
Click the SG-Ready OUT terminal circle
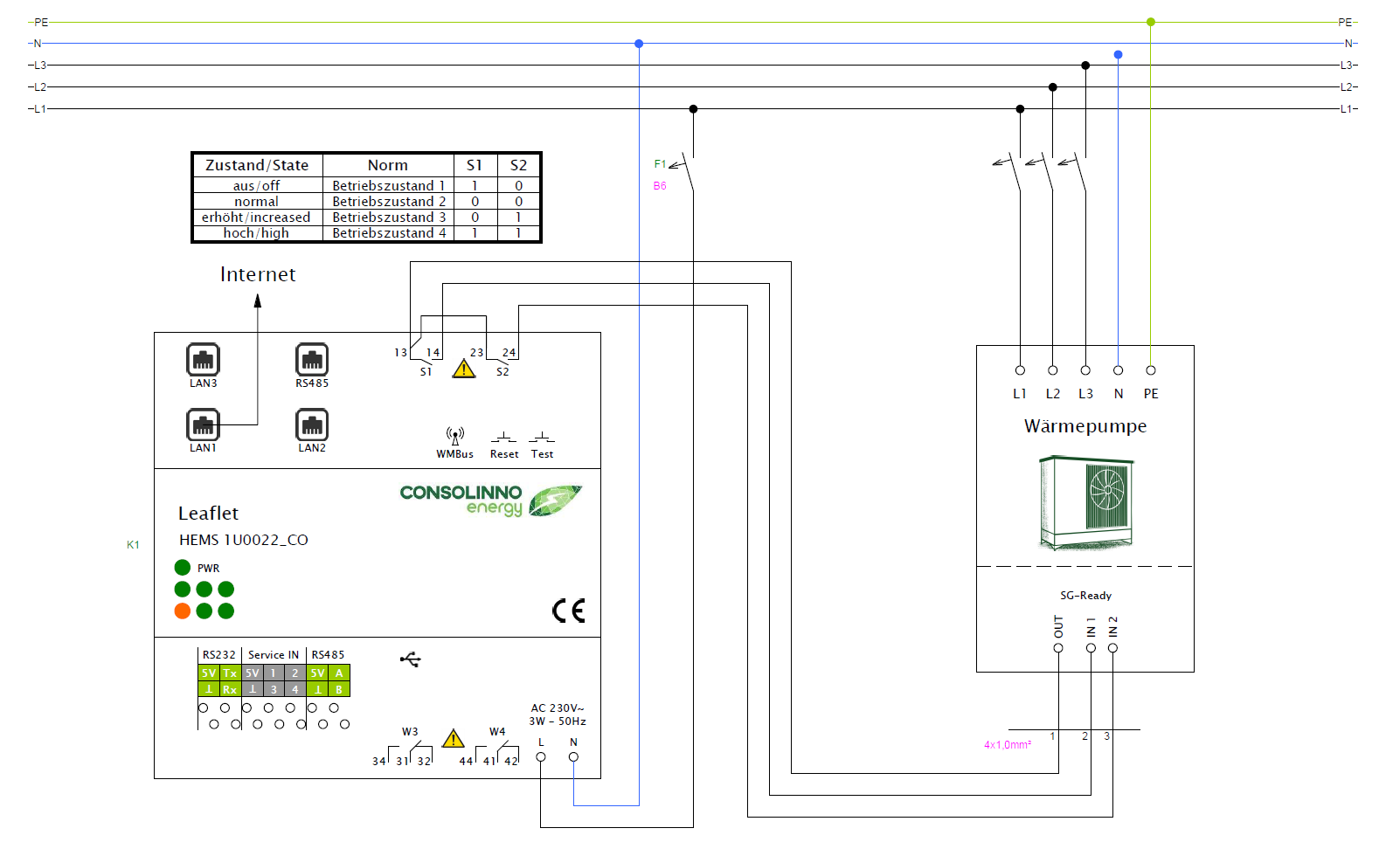point(1058,648)
